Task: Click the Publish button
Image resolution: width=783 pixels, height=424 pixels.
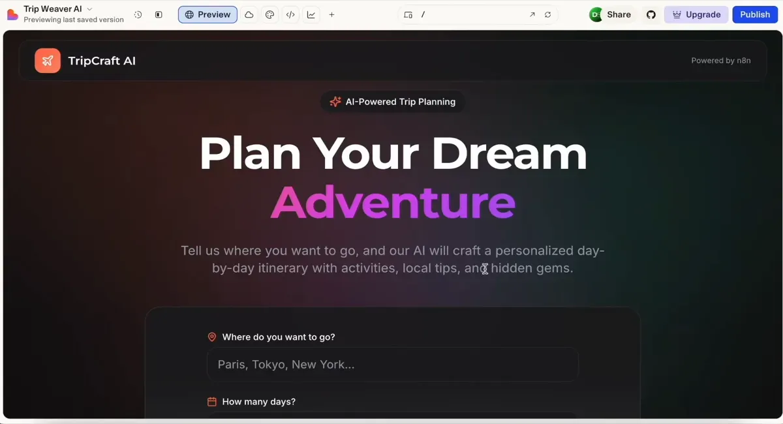Action: click(x=755, y=14)
